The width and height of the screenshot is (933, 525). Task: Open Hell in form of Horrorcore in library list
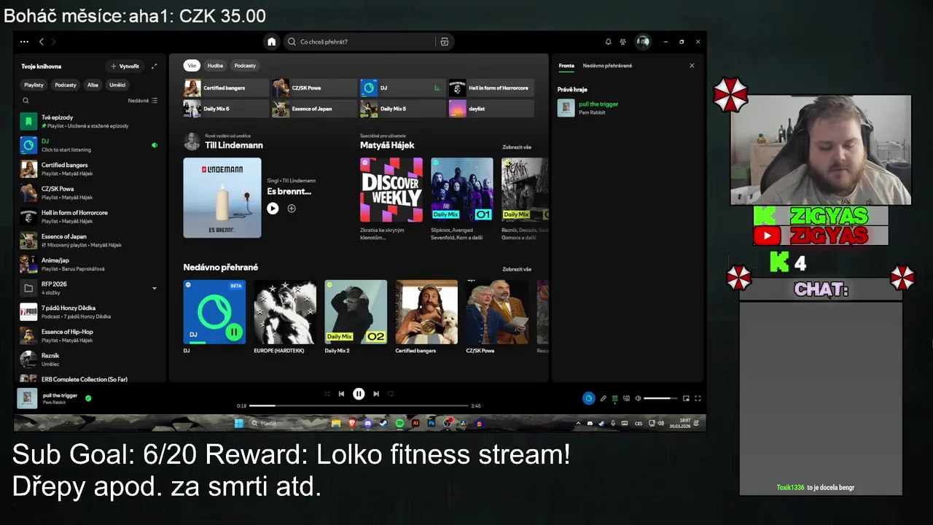[x=89, y=217]
